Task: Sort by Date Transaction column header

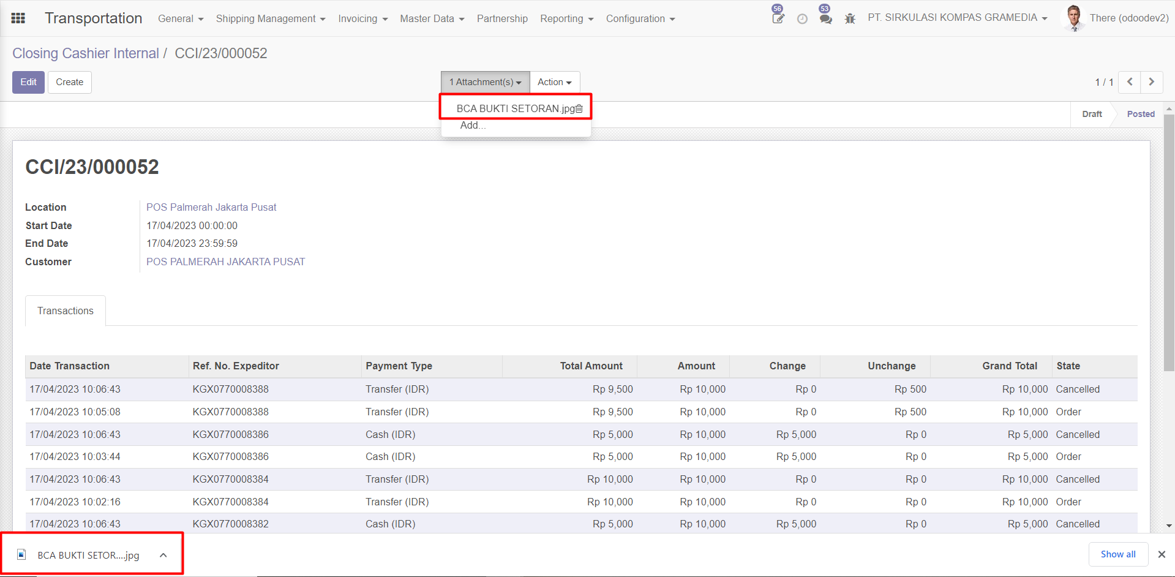Action: coord(107,366)
